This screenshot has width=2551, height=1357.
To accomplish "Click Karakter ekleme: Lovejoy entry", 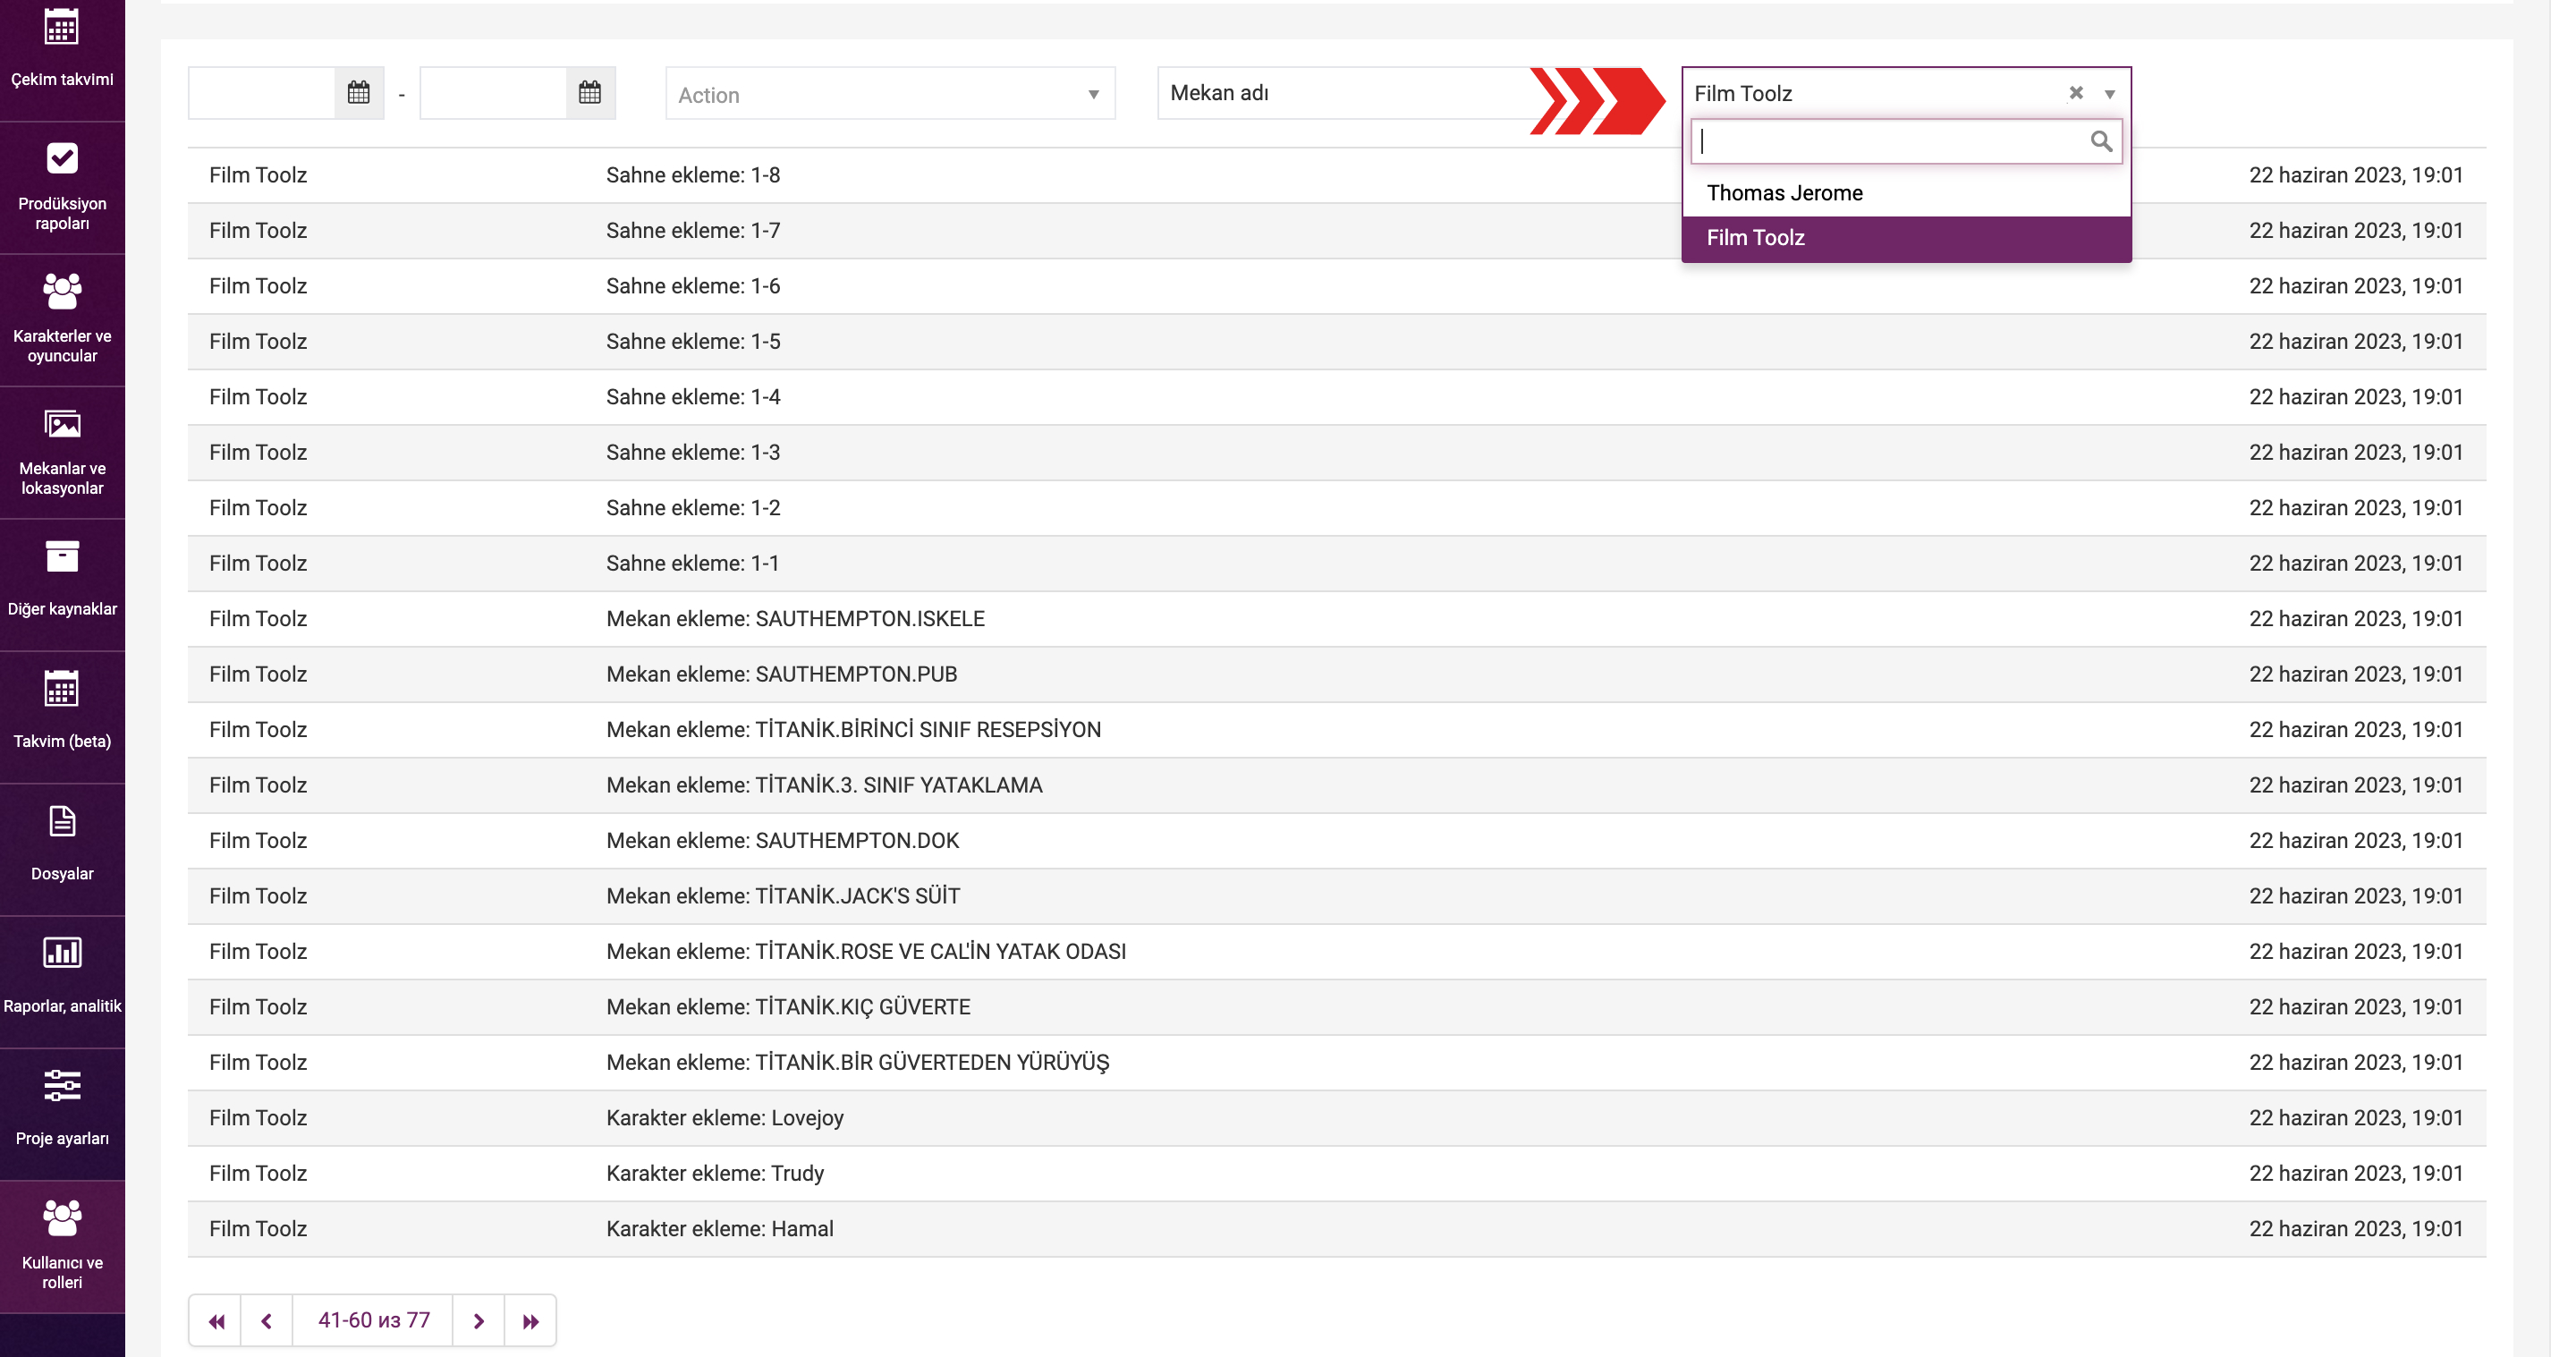I will 725,1118.
